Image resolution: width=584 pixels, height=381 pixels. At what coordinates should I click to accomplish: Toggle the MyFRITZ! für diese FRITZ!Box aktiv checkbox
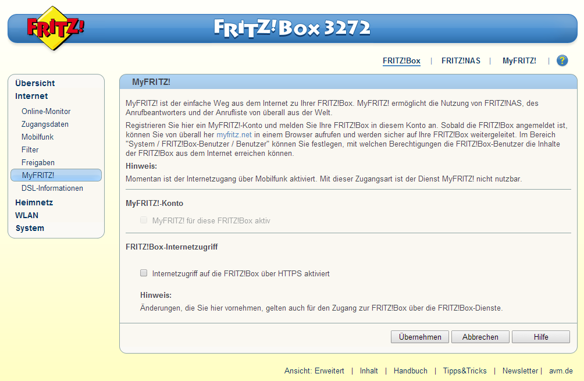143,220
